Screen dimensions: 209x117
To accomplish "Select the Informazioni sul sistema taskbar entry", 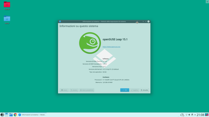I will click(x=32, y=115).
